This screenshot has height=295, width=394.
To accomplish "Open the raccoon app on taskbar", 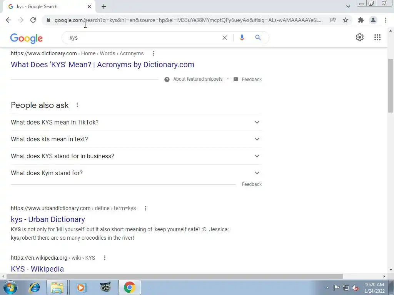I will (105, 287).
